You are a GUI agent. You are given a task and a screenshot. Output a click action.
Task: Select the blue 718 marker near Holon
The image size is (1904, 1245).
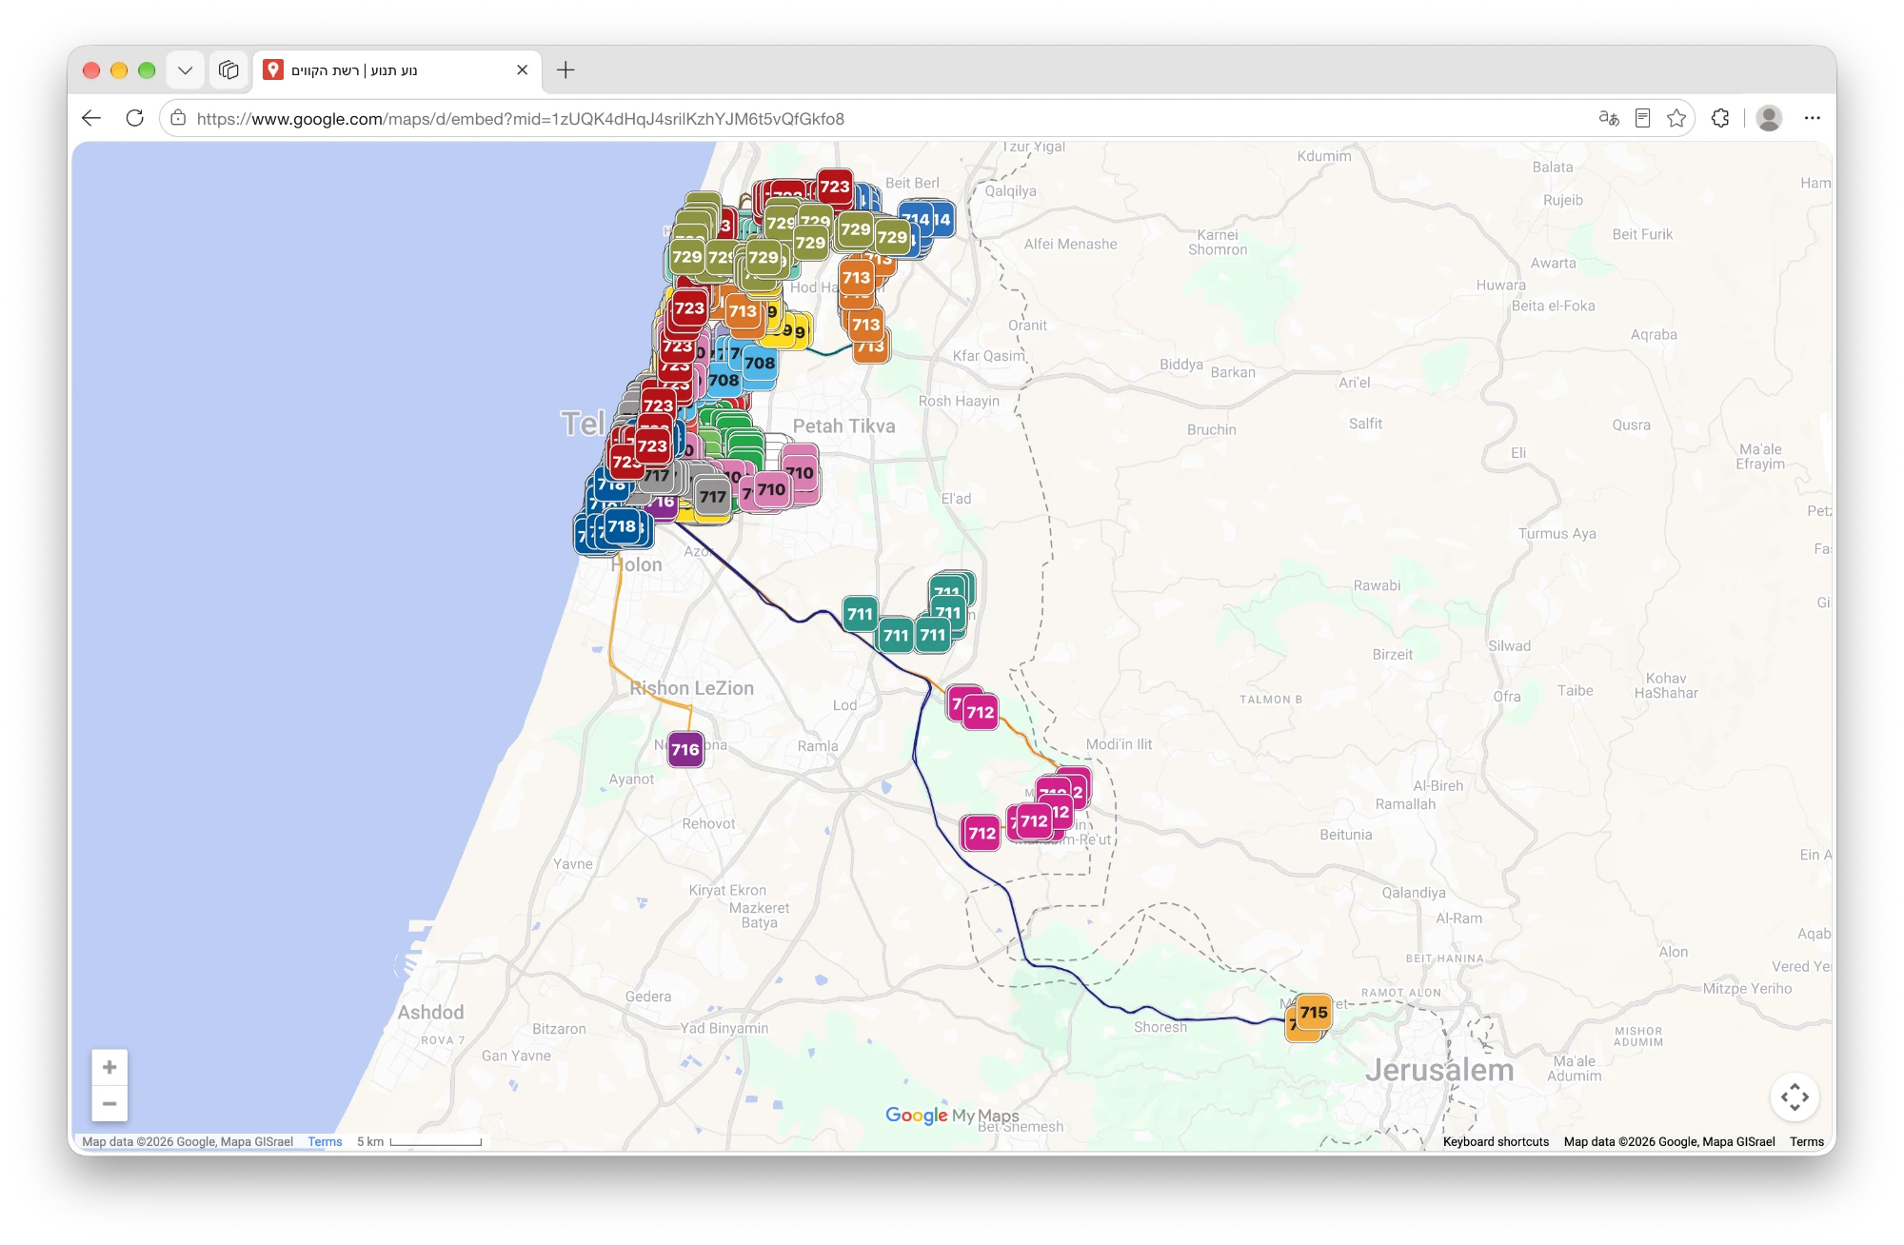click(x=622, y=526)
